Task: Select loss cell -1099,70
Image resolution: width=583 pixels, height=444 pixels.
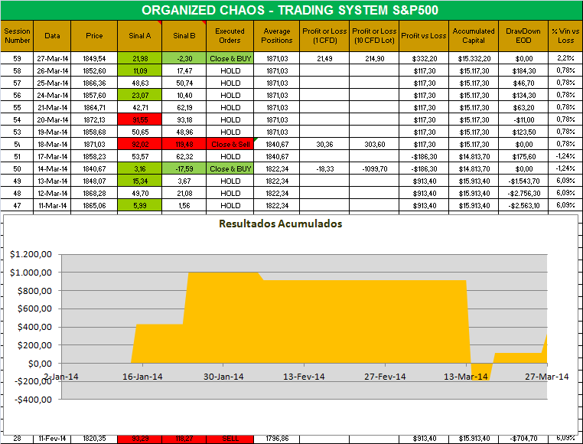Action: pos(374,169)
